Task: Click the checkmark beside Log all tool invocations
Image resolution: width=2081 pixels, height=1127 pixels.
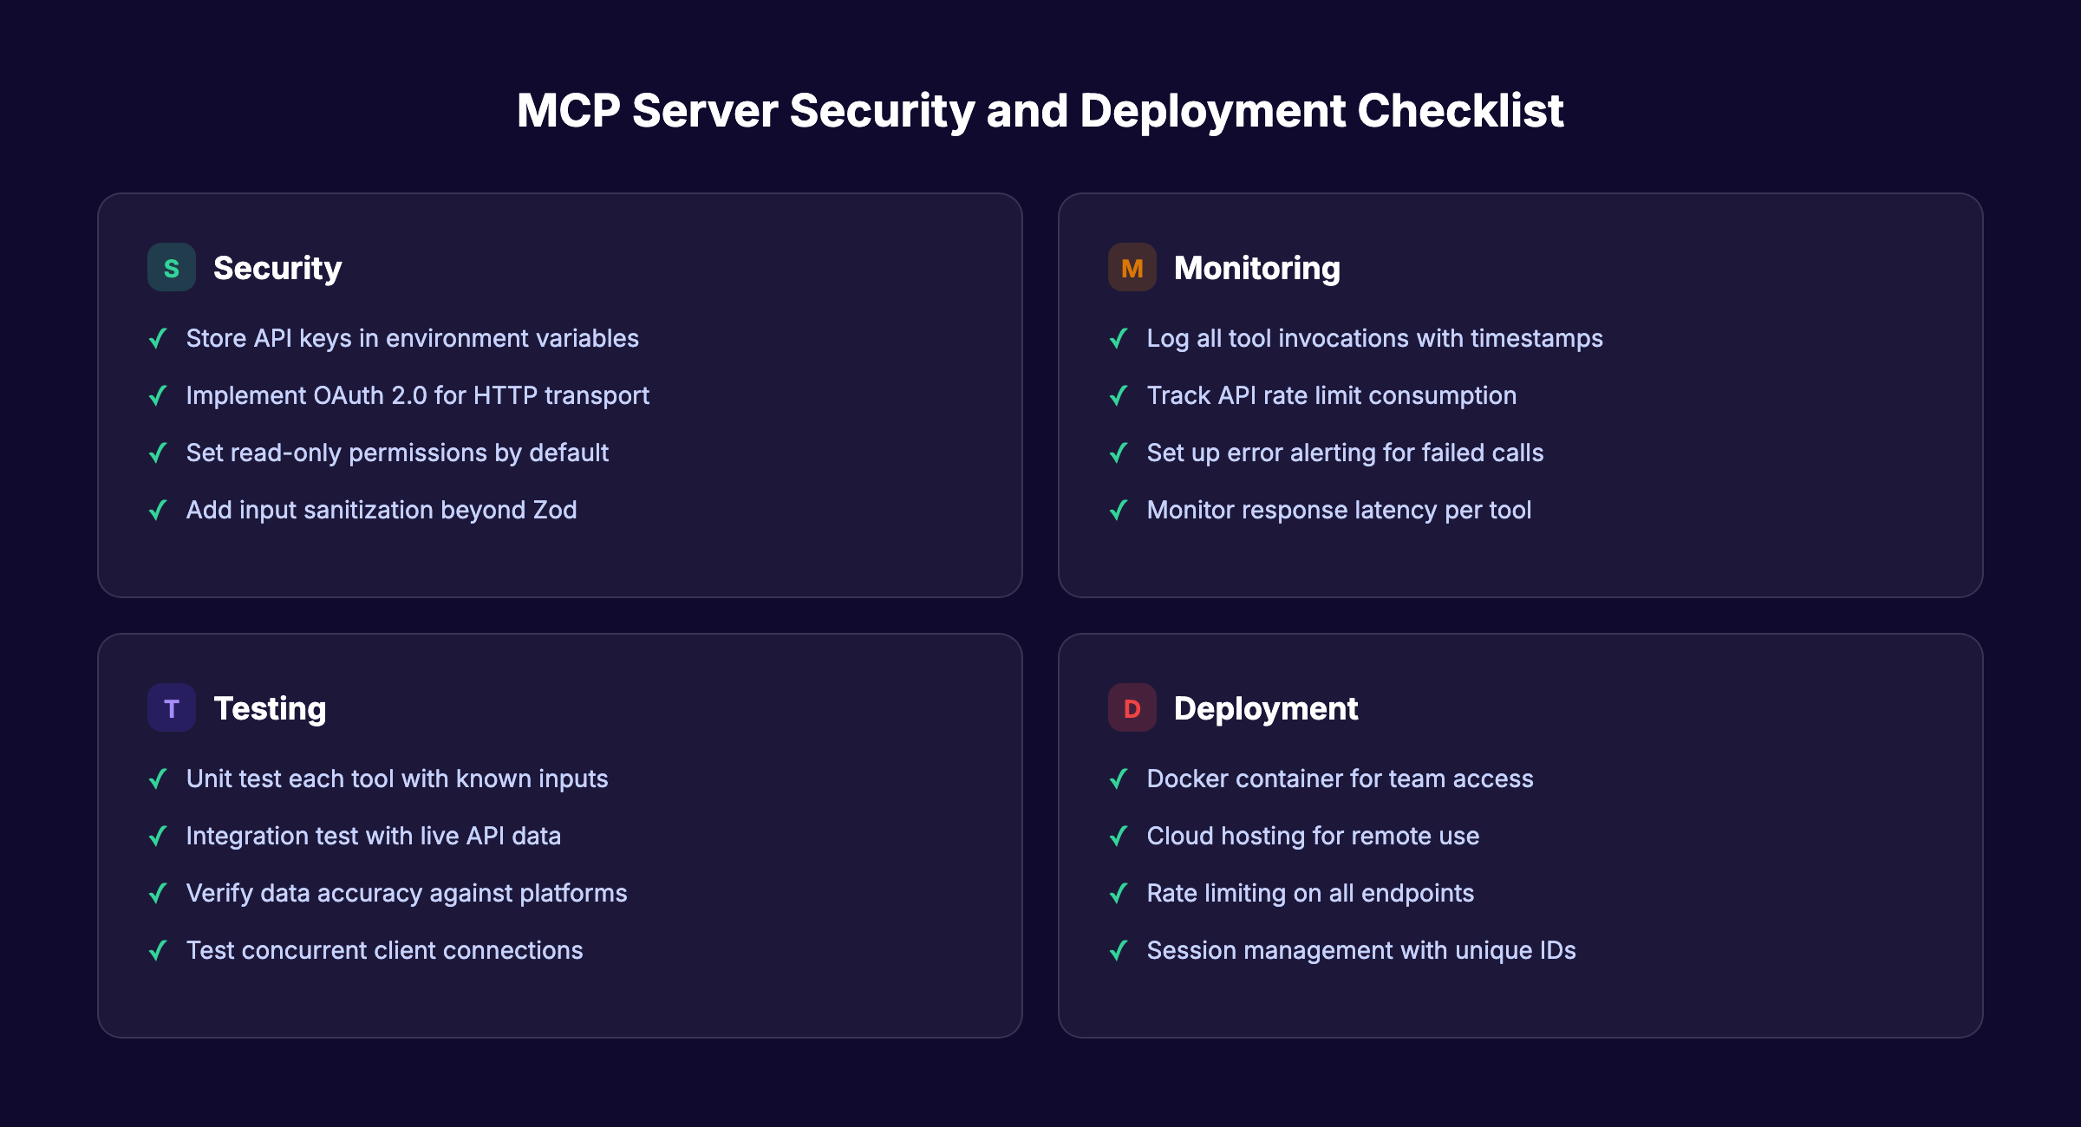Action: pyautogui.click(x=1119, y=339)
